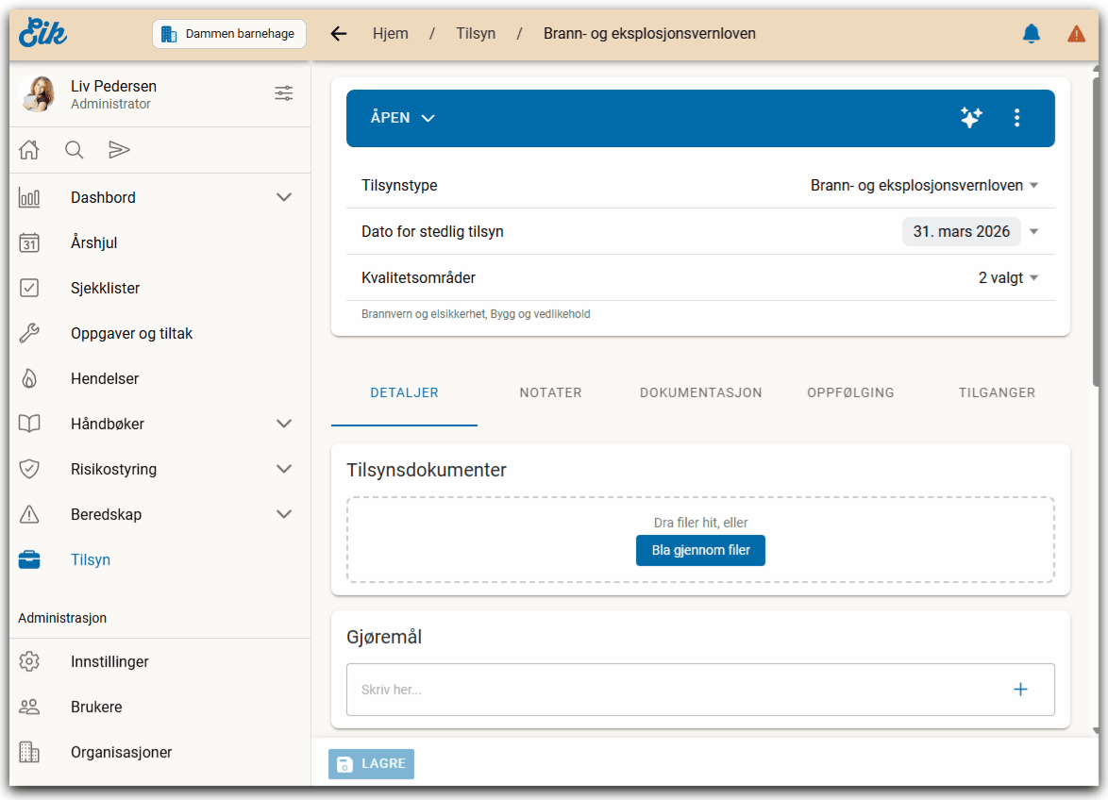Open the Kvalitetsområder selection dropdown
Viewport: 1108px width, 800px height.
pos(1008,278)
